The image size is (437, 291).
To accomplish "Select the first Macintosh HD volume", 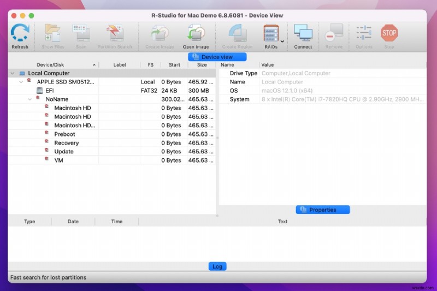I will pyautogui.click(x=111, y=108).
